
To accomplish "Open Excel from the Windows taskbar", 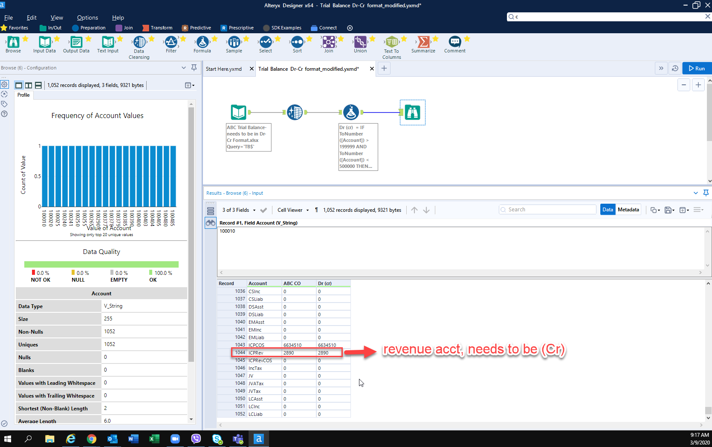I will pyautogui.click(x=154, y=438).
